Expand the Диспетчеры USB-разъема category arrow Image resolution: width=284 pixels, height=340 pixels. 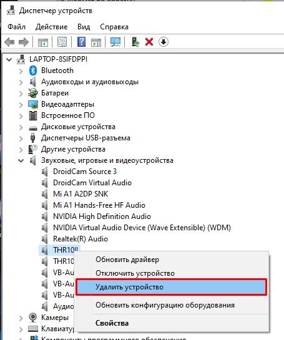point(21,138)
